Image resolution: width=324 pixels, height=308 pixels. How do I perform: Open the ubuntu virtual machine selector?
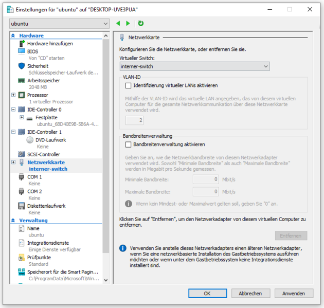pyautogui.click(x=60, y=24)
